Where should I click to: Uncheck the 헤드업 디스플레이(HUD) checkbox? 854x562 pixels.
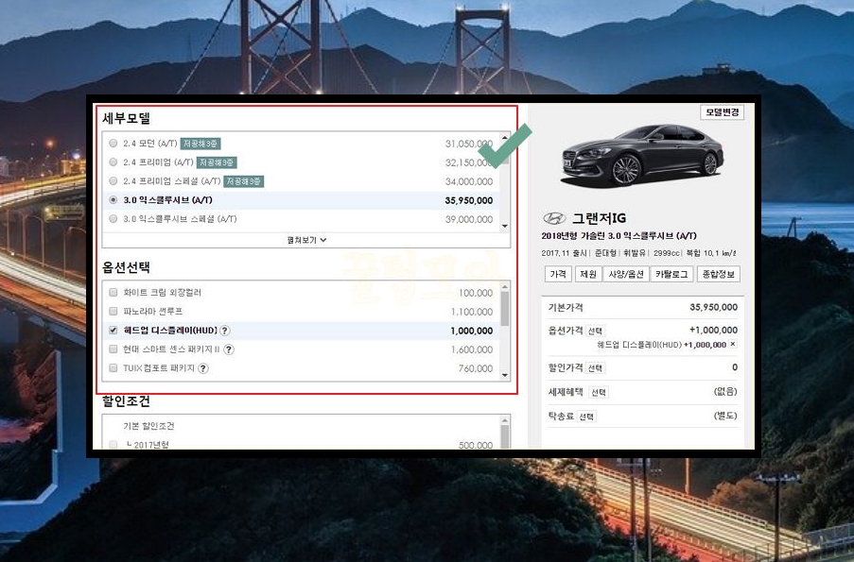click(x=113, y=331)
